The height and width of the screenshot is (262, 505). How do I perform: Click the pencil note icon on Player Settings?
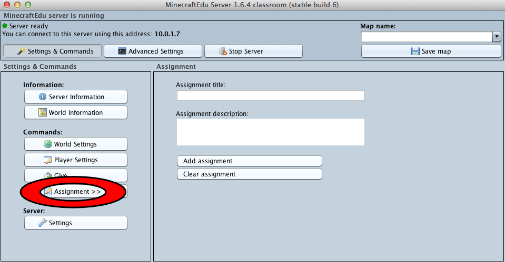[48, 160]
